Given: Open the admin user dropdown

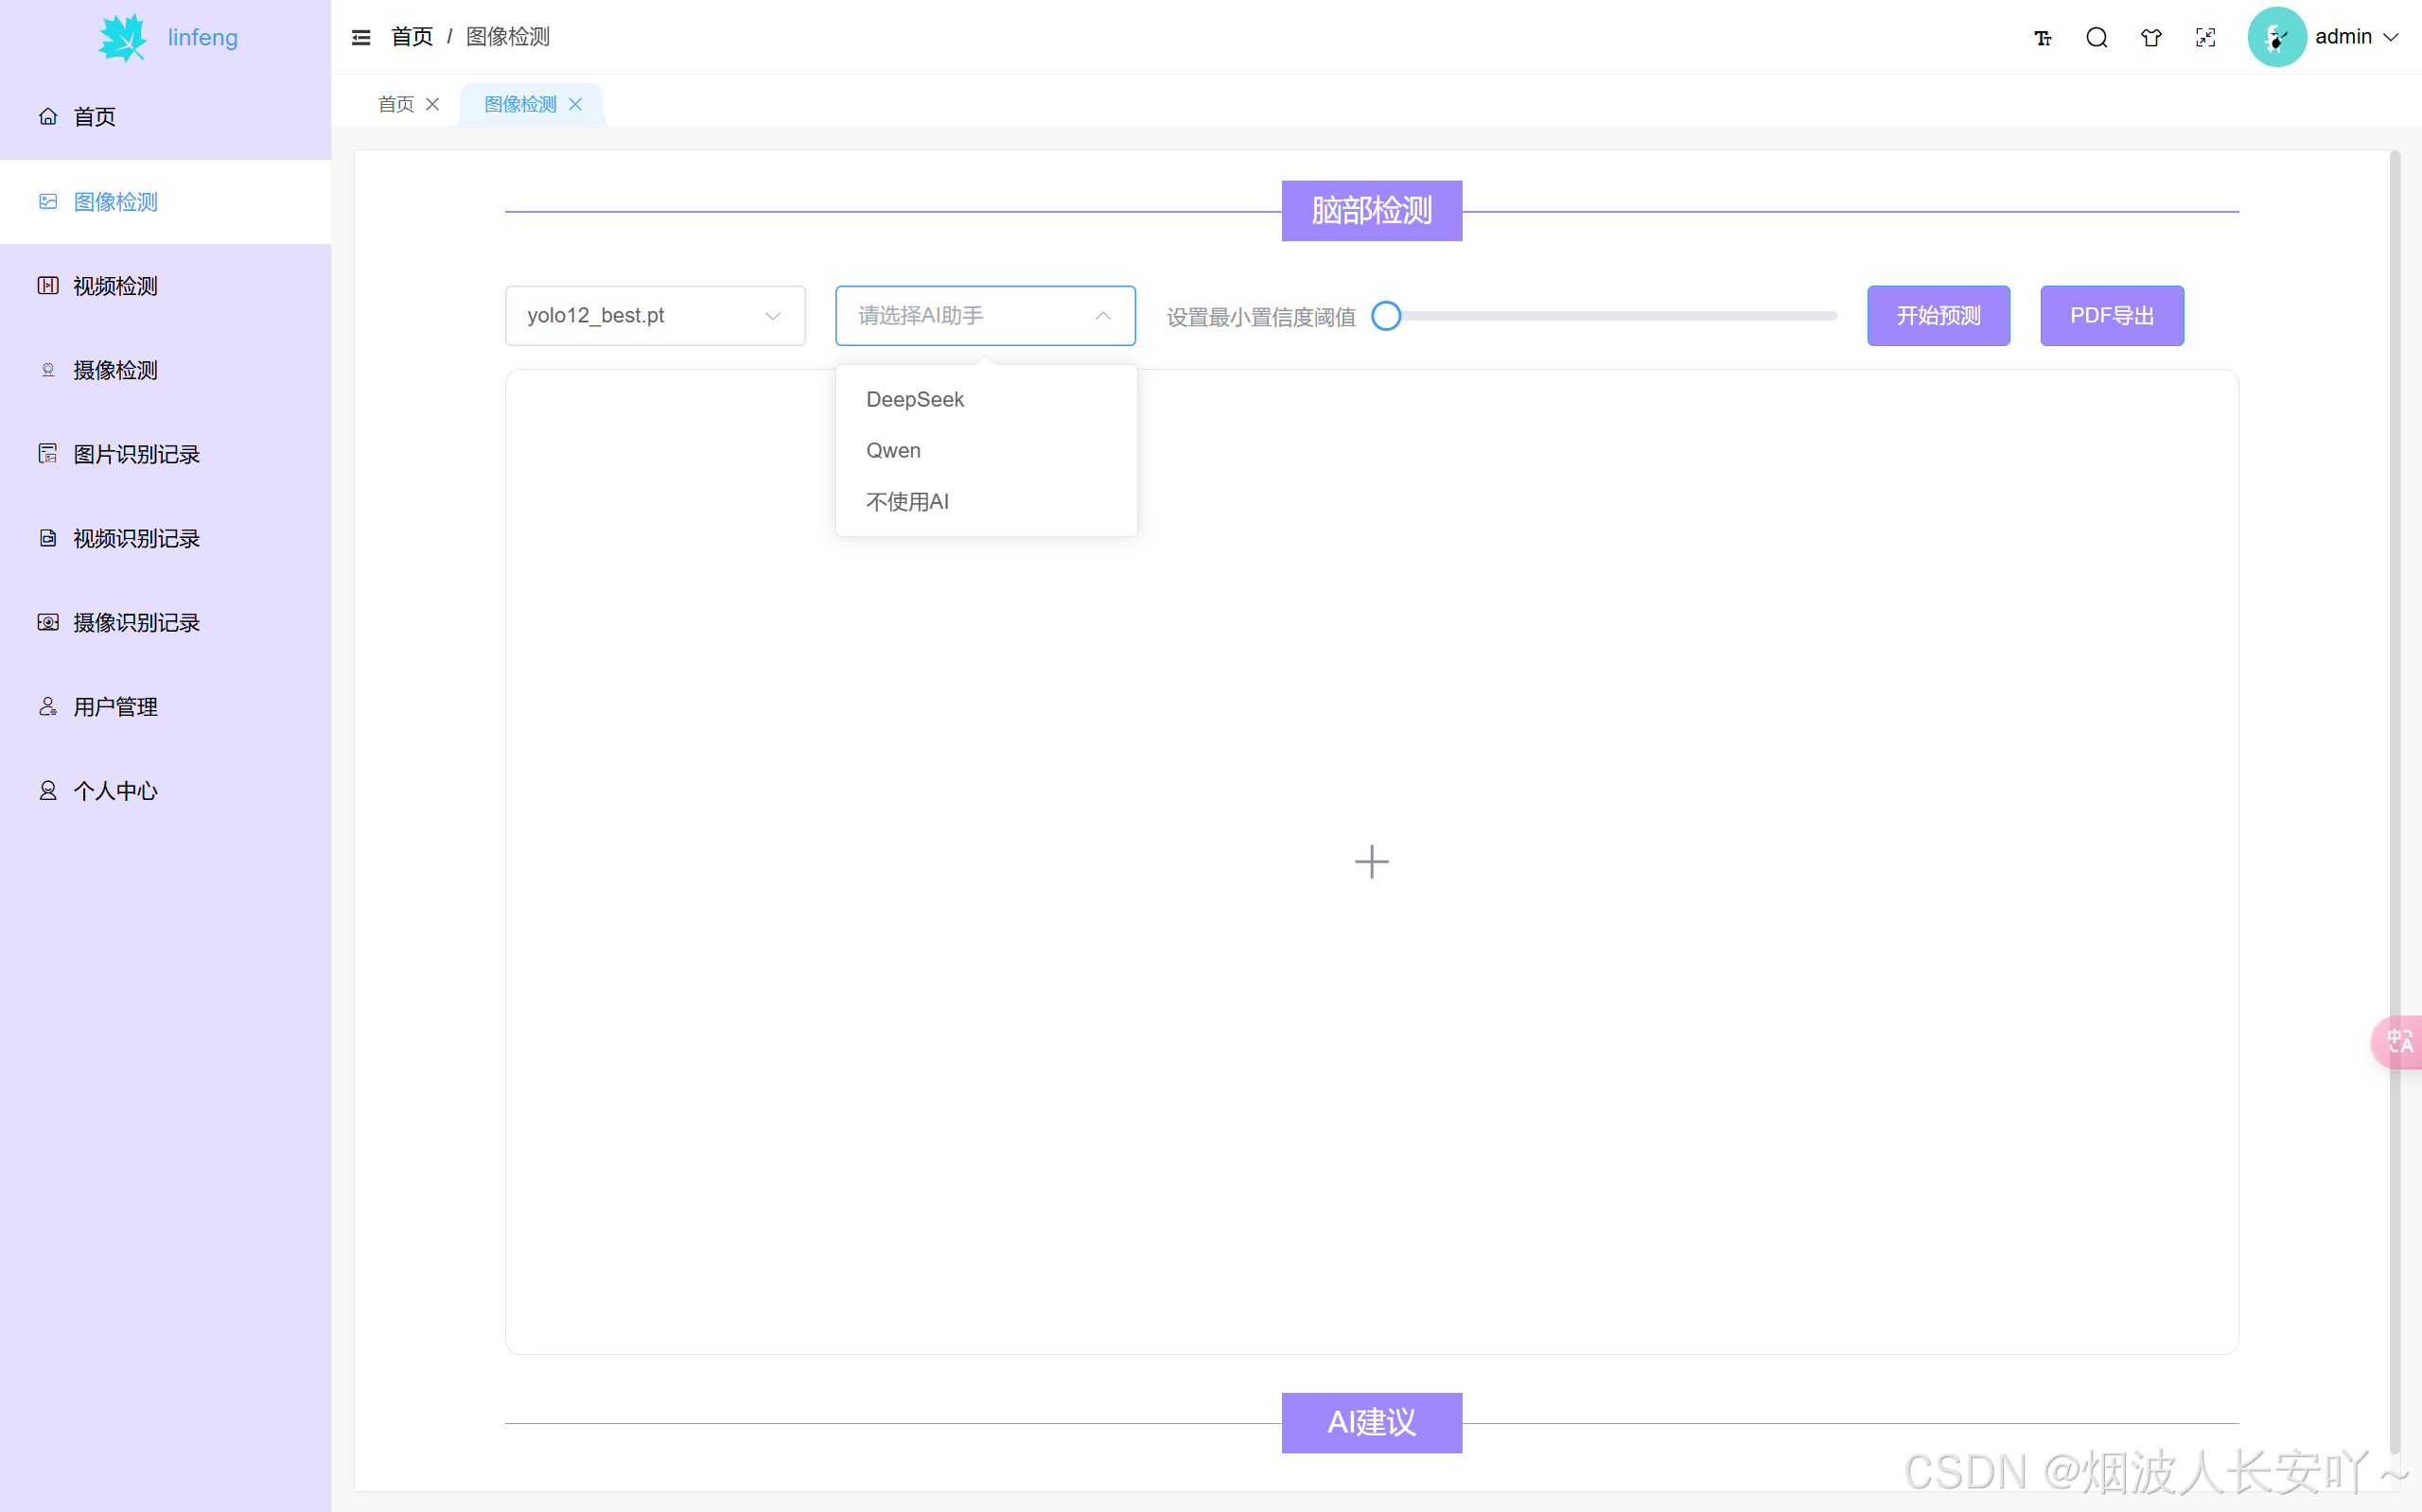Looking at the screenshot, I should 2355,37.
